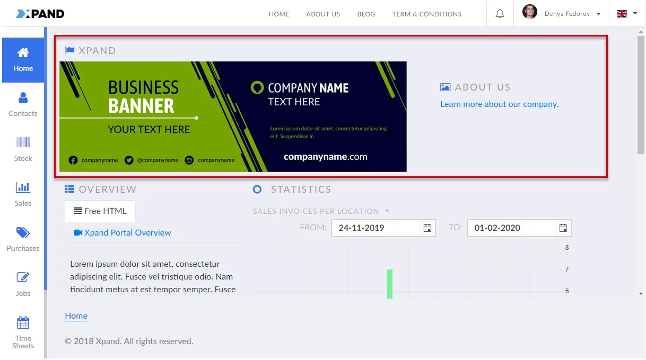The height and width of the screenshot is (360, 646).
Task: Click the Home icon in sidebar
Action: point(23,53)
